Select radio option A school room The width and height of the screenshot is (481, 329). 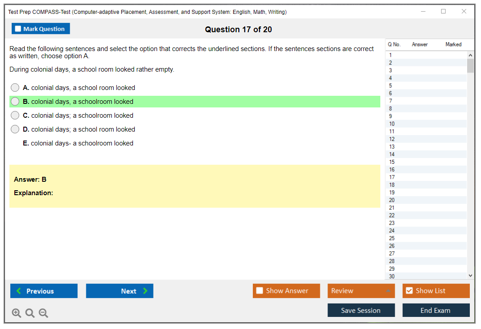pos(15,88)
